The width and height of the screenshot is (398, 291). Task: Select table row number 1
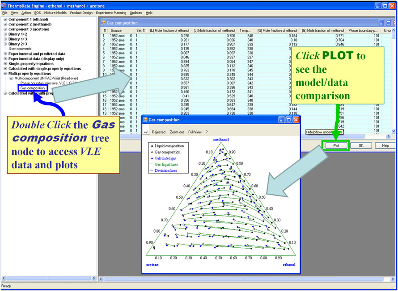[x=104, y=36]
